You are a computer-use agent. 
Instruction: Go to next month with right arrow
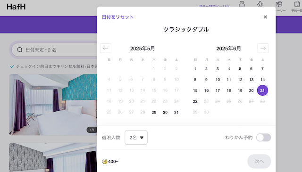263,48
